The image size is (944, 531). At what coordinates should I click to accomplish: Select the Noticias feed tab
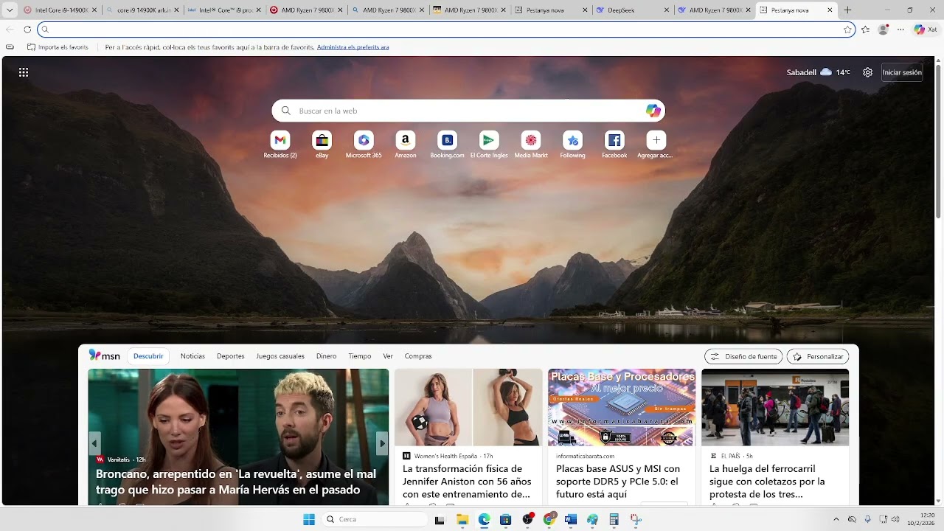click(192, 356)
